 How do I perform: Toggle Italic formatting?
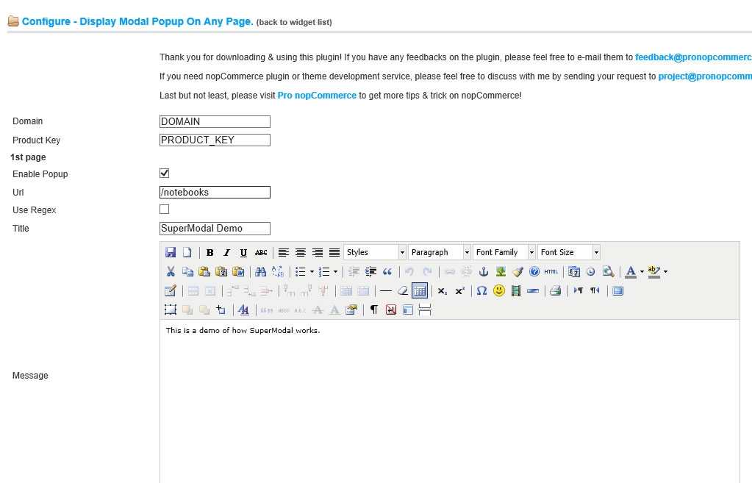(227, 252)
